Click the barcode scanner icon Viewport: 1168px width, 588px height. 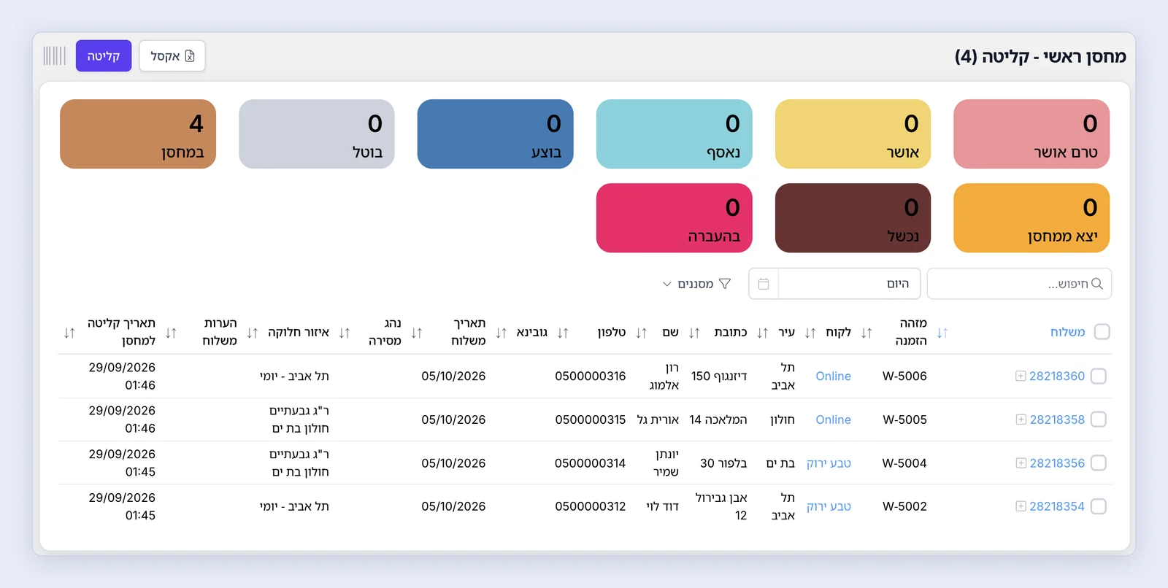54,56
